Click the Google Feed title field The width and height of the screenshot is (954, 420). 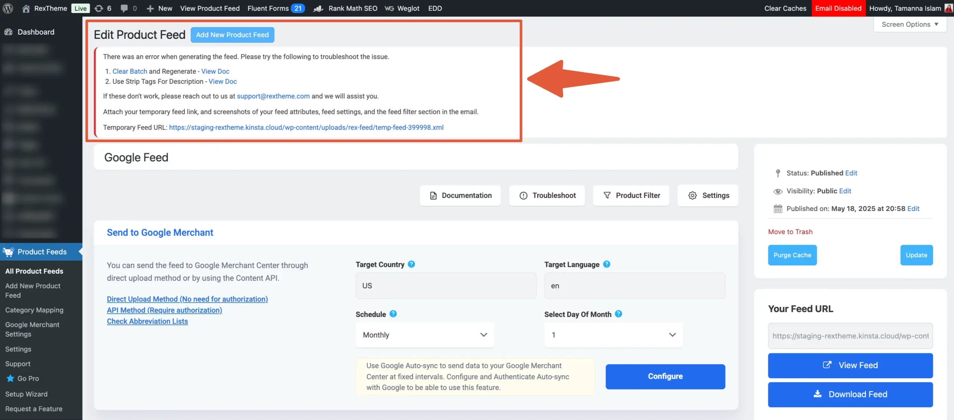tap(416, 157)
